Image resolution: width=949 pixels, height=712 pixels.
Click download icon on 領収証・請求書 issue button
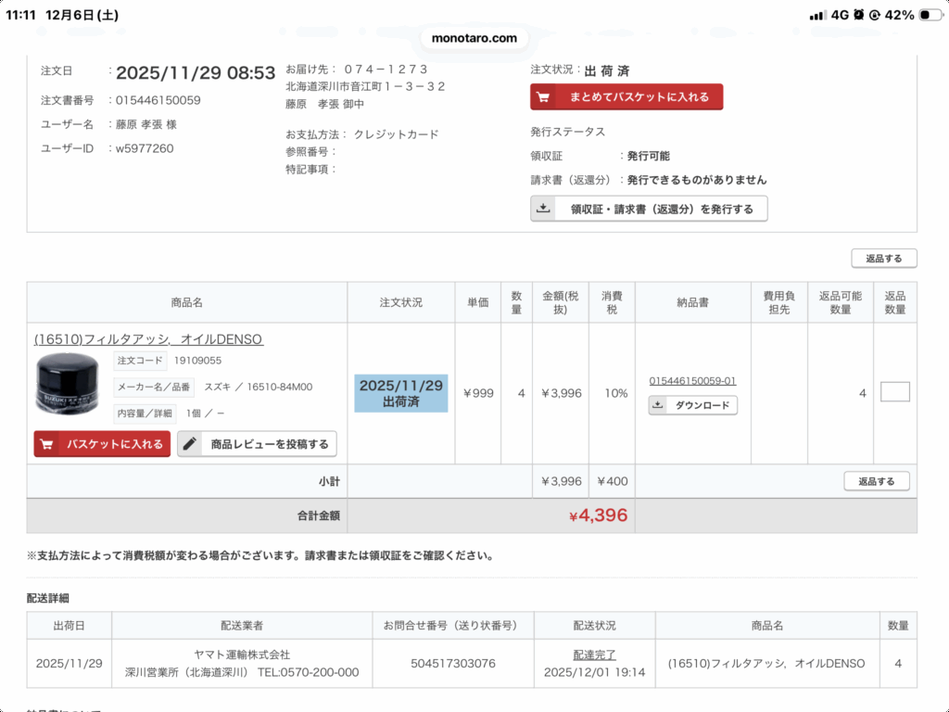(543, 210)
